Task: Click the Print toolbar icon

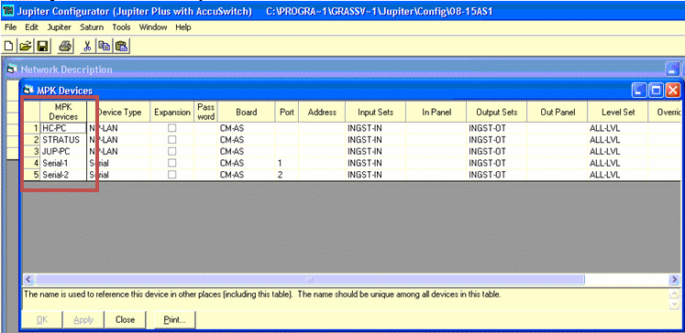Action: click(x=65, y=47)
